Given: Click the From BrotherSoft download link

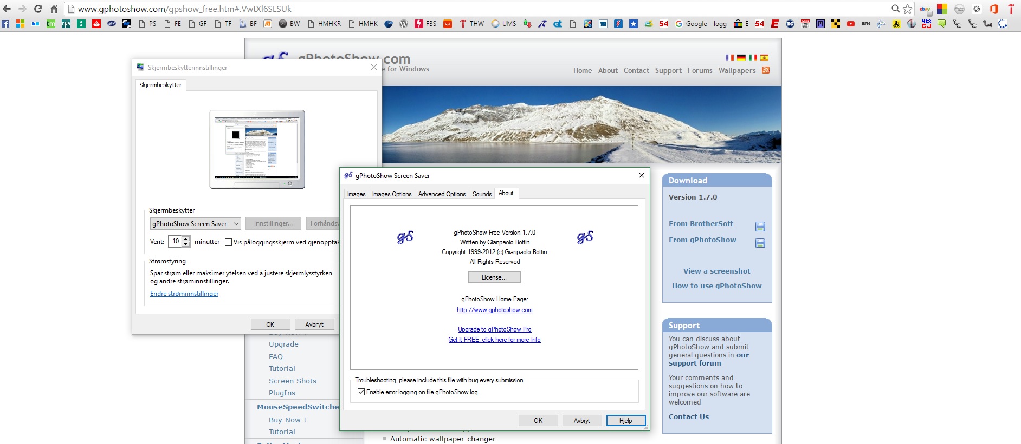Looking at the screenshot, I should click(x=701, y=224).
